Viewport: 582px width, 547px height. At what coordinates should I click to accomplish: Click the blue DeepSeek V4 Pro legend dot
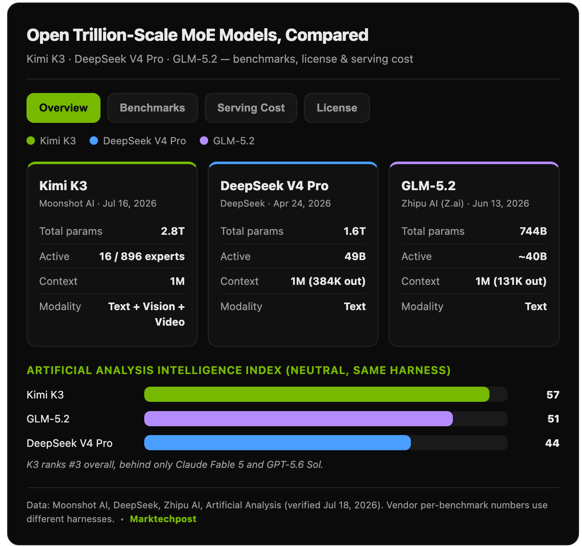94,141
